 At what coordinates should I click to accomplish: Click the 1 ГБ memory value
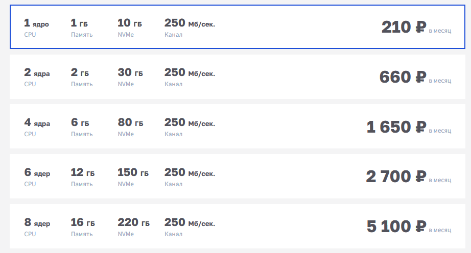coord(80,23)
